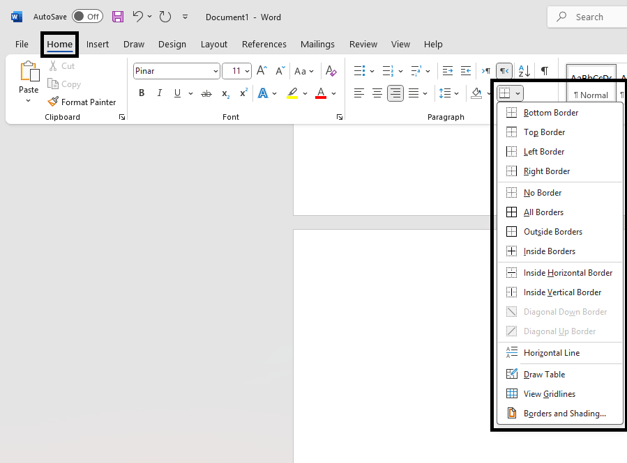Switch to the Insert ribbon tab
627x463 pixels.
click(98, 44)
